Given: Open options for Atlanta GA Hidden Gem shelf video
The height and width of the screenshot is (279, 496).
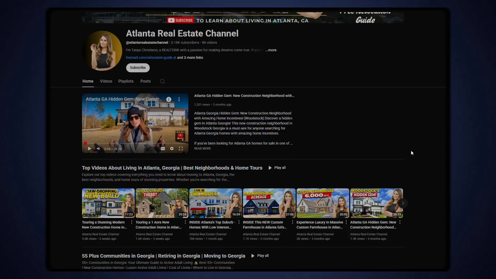Looking at the screenshot, I should pos(400,222).
